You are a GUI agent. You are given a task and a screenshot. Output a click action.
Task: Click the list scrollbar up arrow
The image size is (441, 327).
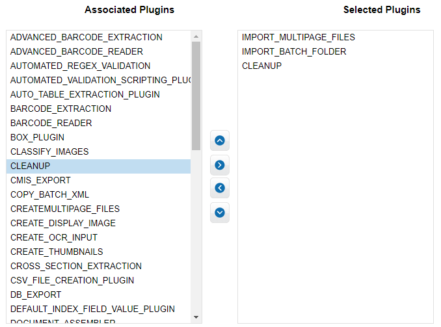tap(196, 36)
